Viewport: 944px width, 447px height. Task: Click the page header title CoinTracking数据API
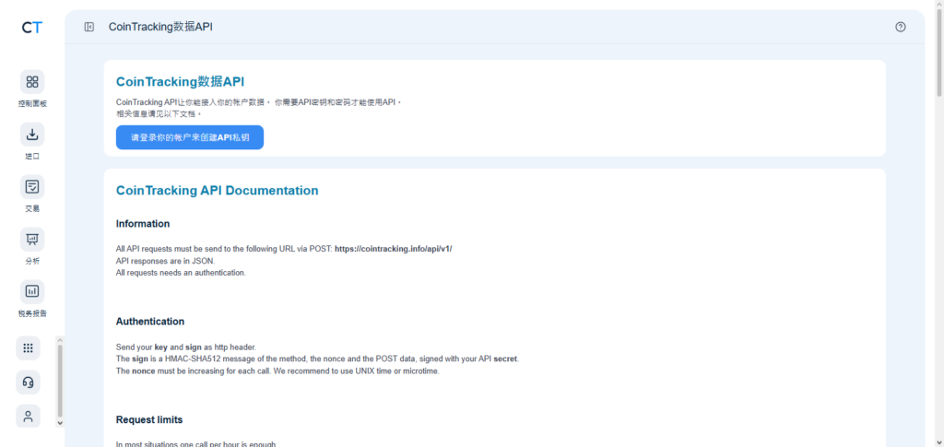click(x=160, y=27)
